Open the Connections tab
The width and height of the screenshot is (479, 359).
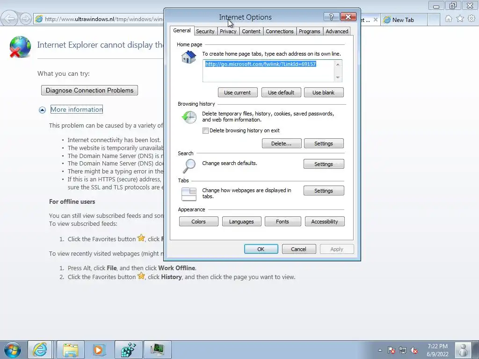tap(280, 31)
